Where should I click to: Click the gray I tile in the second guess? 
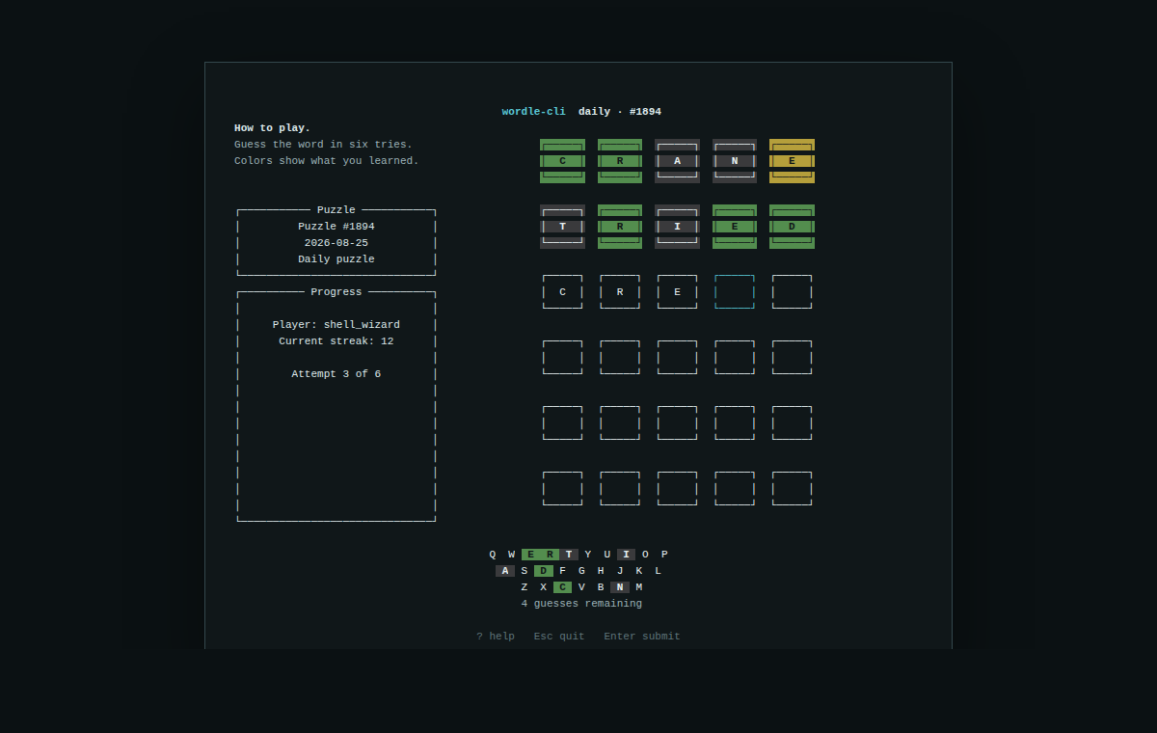click(x=677, y=227)
